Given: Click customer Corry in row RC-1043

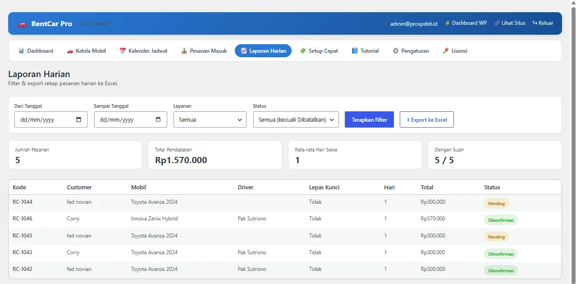Looking at the screenshot, I should tap(73, 252).
